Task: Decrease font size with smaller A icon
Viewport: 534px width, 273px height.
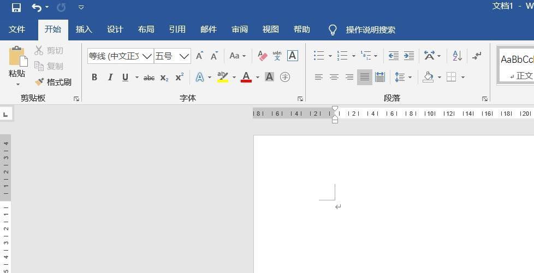Action: point(214,56)
